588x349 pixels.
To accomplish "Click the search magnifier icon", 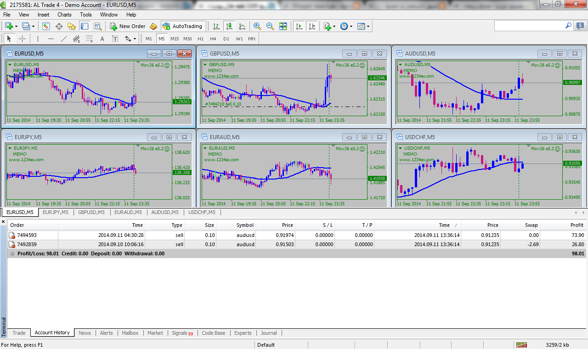I will click(x=568, y=26).
